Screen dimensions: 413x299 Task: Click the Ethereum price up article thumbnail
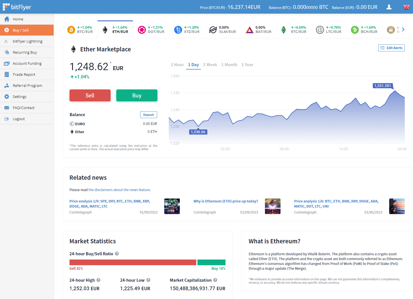[x=273, y=206]
